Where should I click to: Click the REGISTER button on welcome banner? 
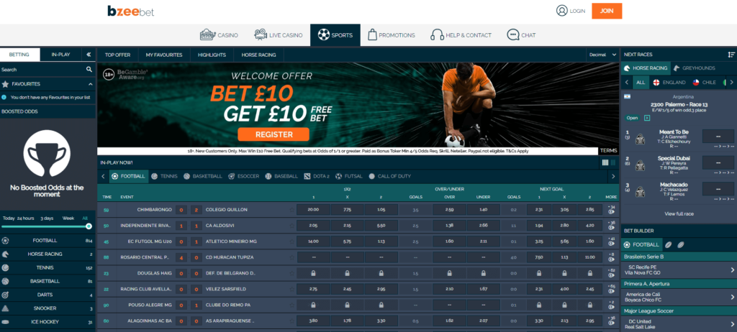click(x=273, y=134)
